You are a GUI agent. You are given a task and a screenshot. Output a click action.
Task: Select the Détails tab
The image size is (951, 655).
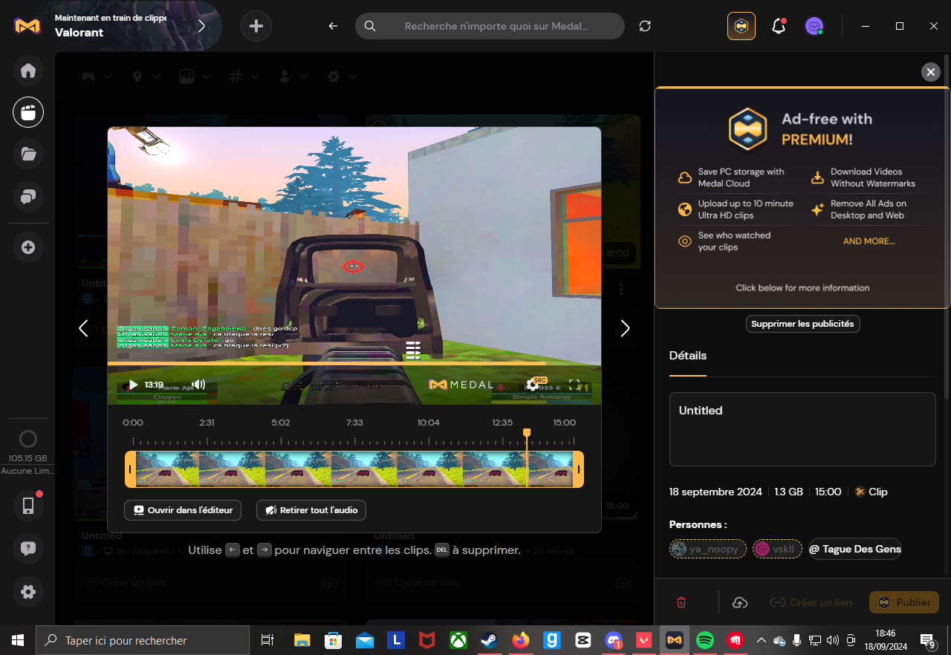click(x=688, y=356)
